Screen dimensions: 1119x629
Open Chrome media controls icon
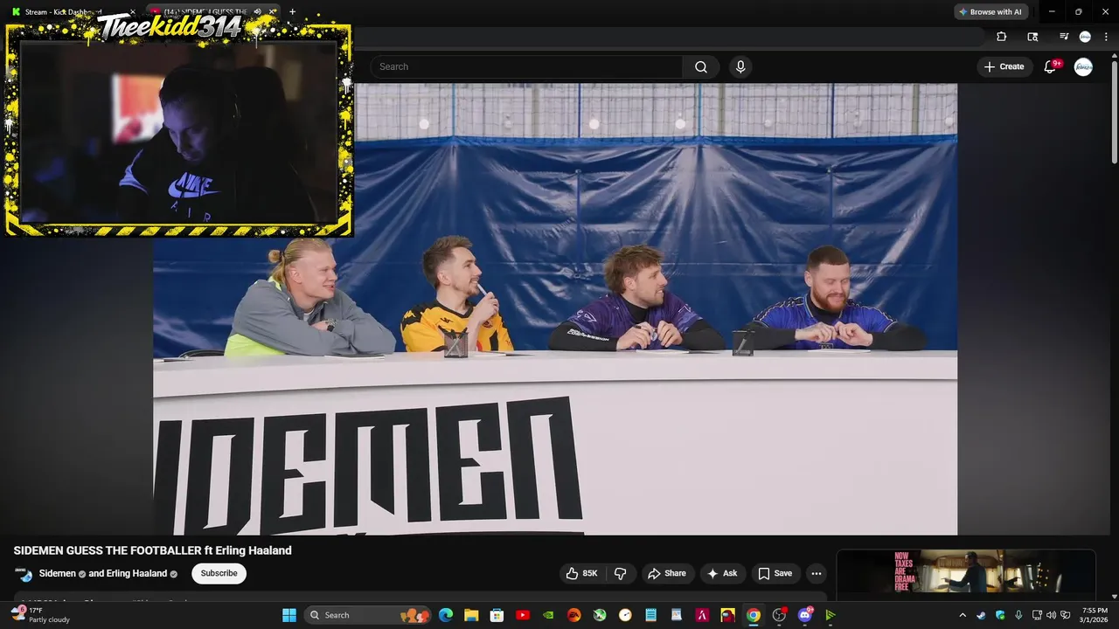1064,37
